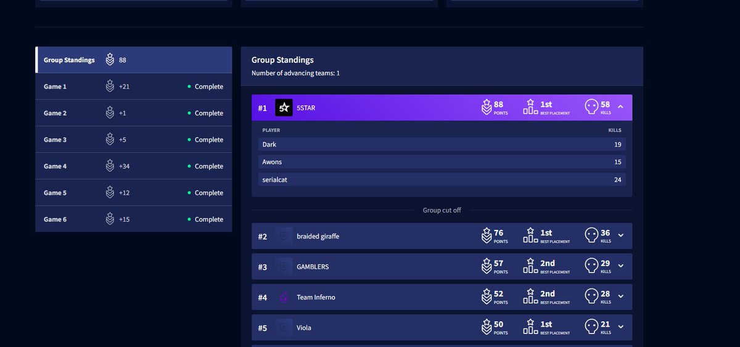
Task: Click the Group Standings panel heading
Action: [x=282, y=60]
